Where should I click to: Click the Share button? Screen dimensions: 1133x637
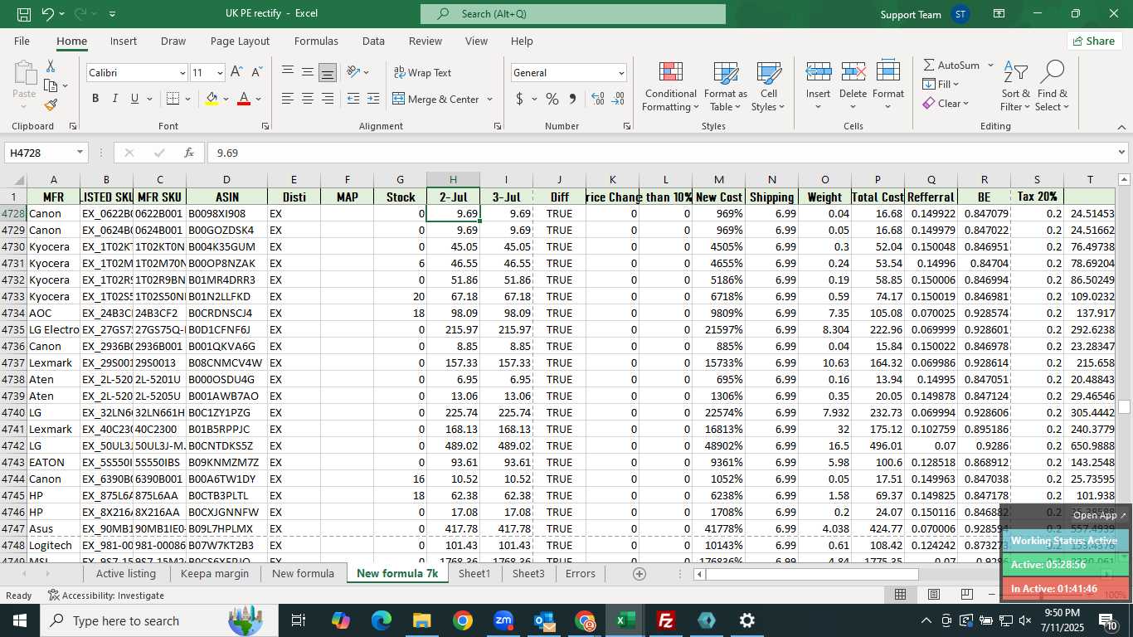tap(1094, 41)
